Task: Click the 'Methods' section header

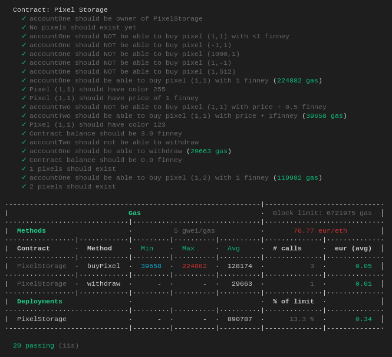Action: coord(31,230)
